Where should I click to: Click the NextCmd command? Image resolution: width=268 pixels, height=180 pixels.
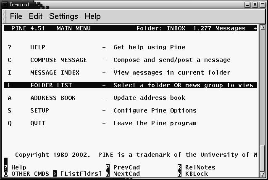(x=127, y=174)
